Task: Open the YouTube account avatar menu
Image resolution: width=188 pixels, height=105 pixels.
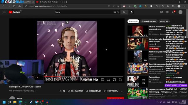Action: click(x=180, y=12)
